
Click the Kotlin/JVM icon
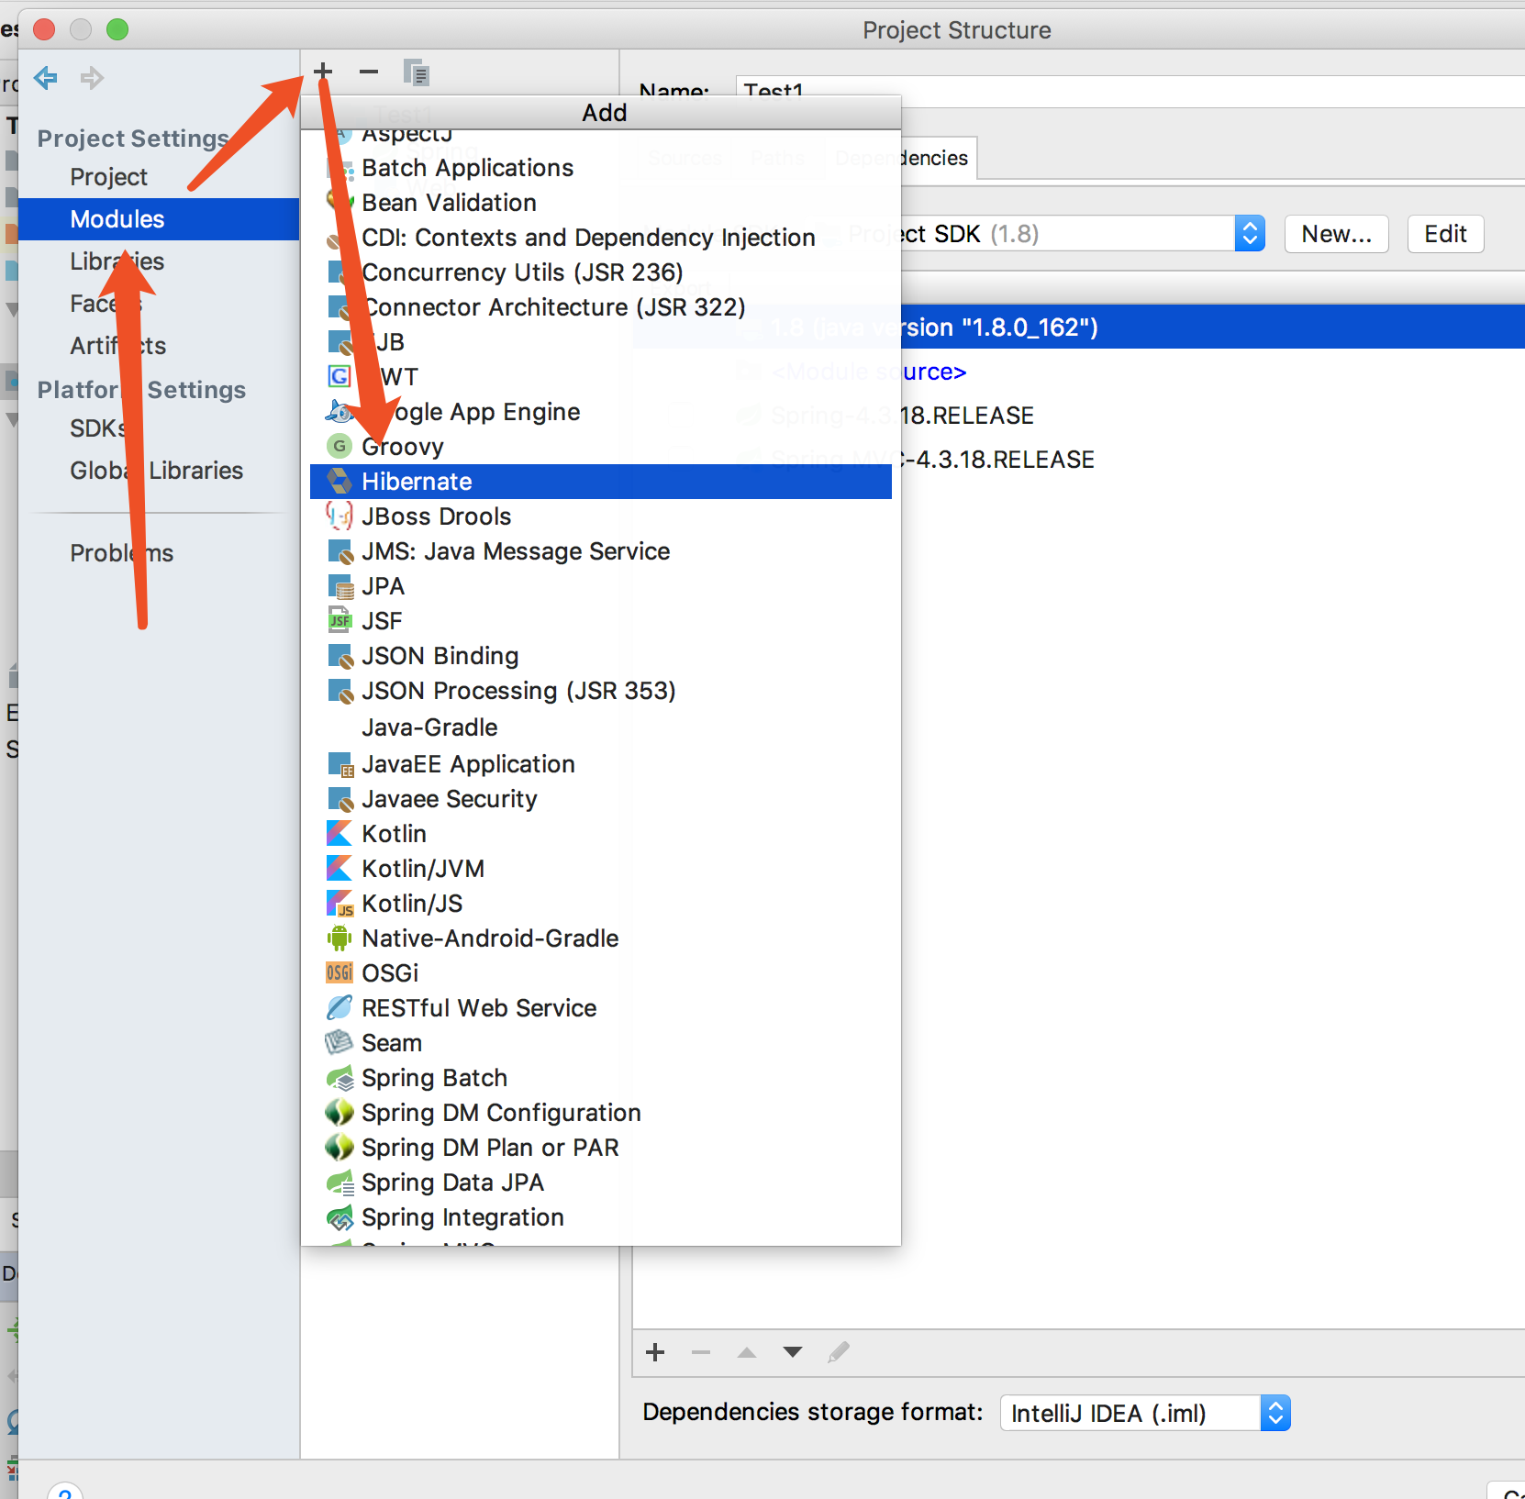[x=340, y=869]
